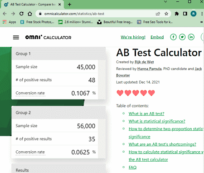Viewport: 204px width, 173px height.
Task: Open the Apps bookmark shortcut
Action: 10,22
